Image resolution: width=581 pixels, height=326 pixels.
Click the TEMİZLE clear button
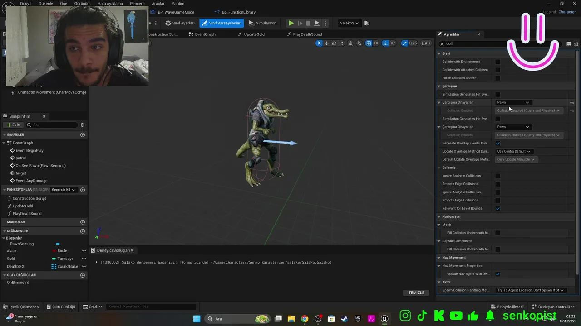[416, 293]
